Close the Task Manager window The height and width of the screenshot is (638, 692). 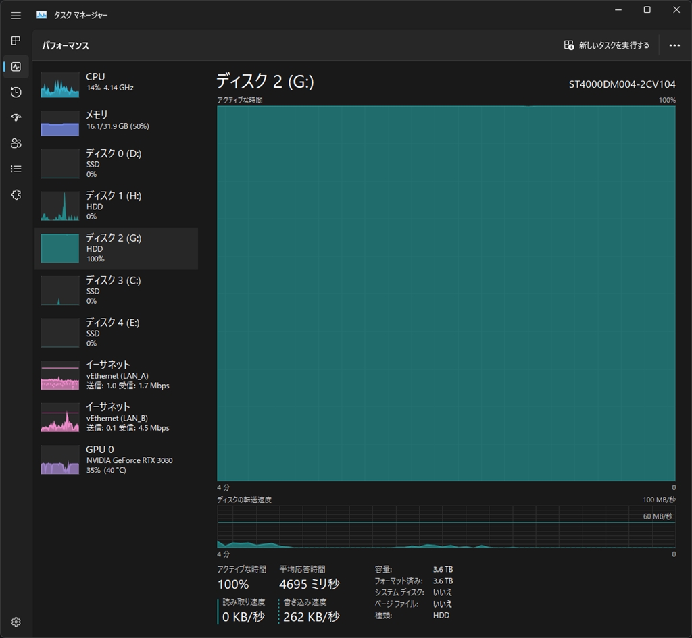coord(676,9)
